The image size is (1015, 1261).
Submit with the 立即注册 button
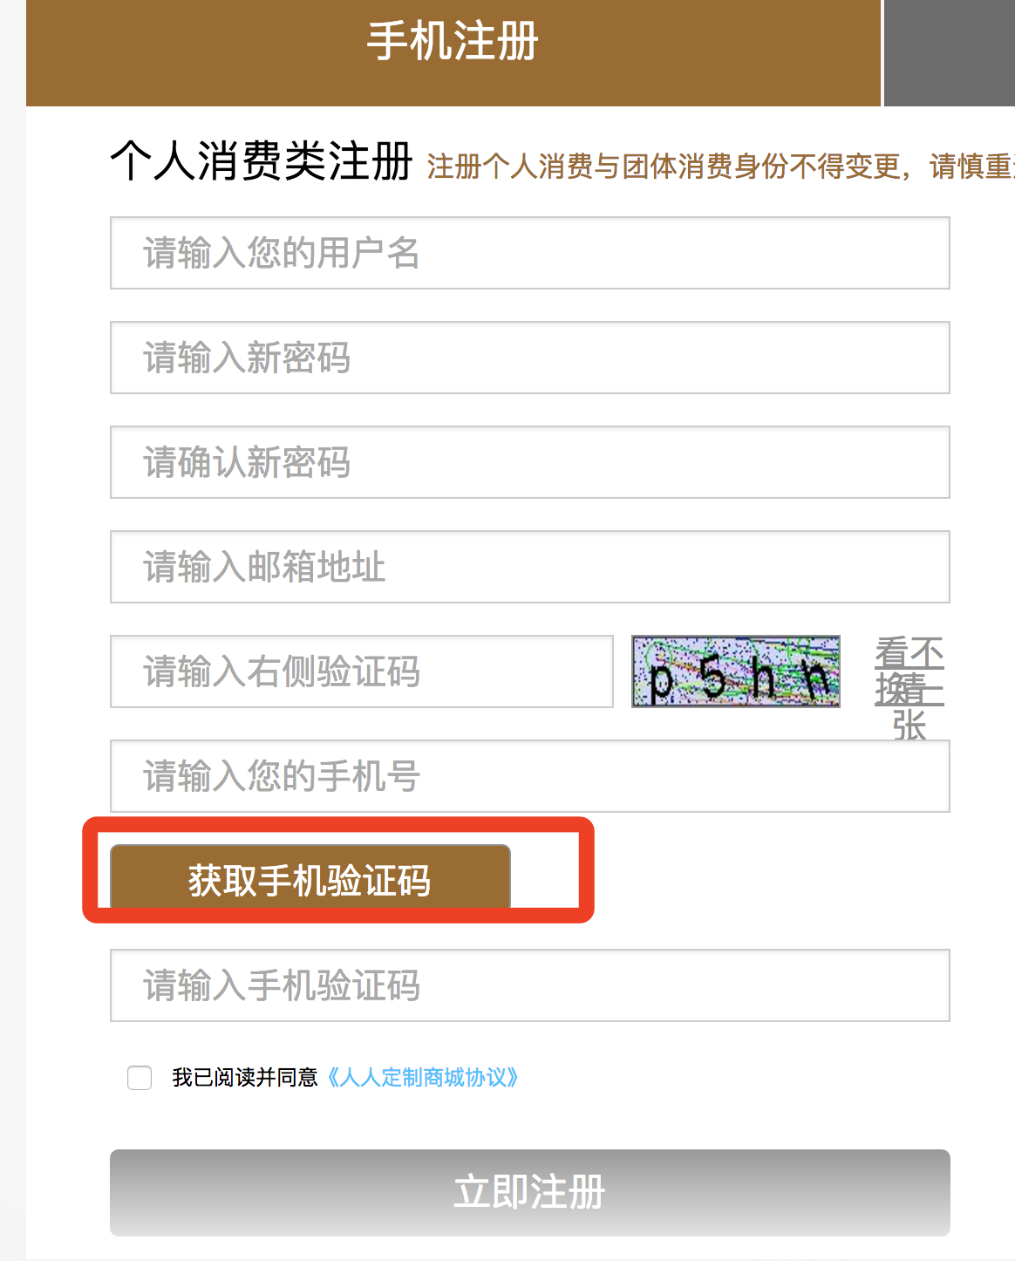[x=529, y=1192]
